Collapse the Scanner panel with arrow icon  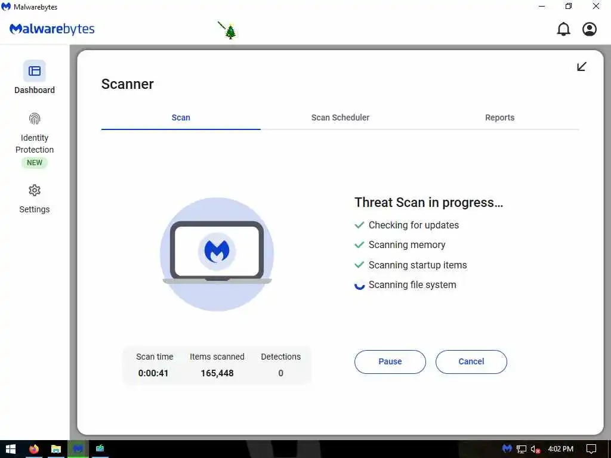point(581,67)
